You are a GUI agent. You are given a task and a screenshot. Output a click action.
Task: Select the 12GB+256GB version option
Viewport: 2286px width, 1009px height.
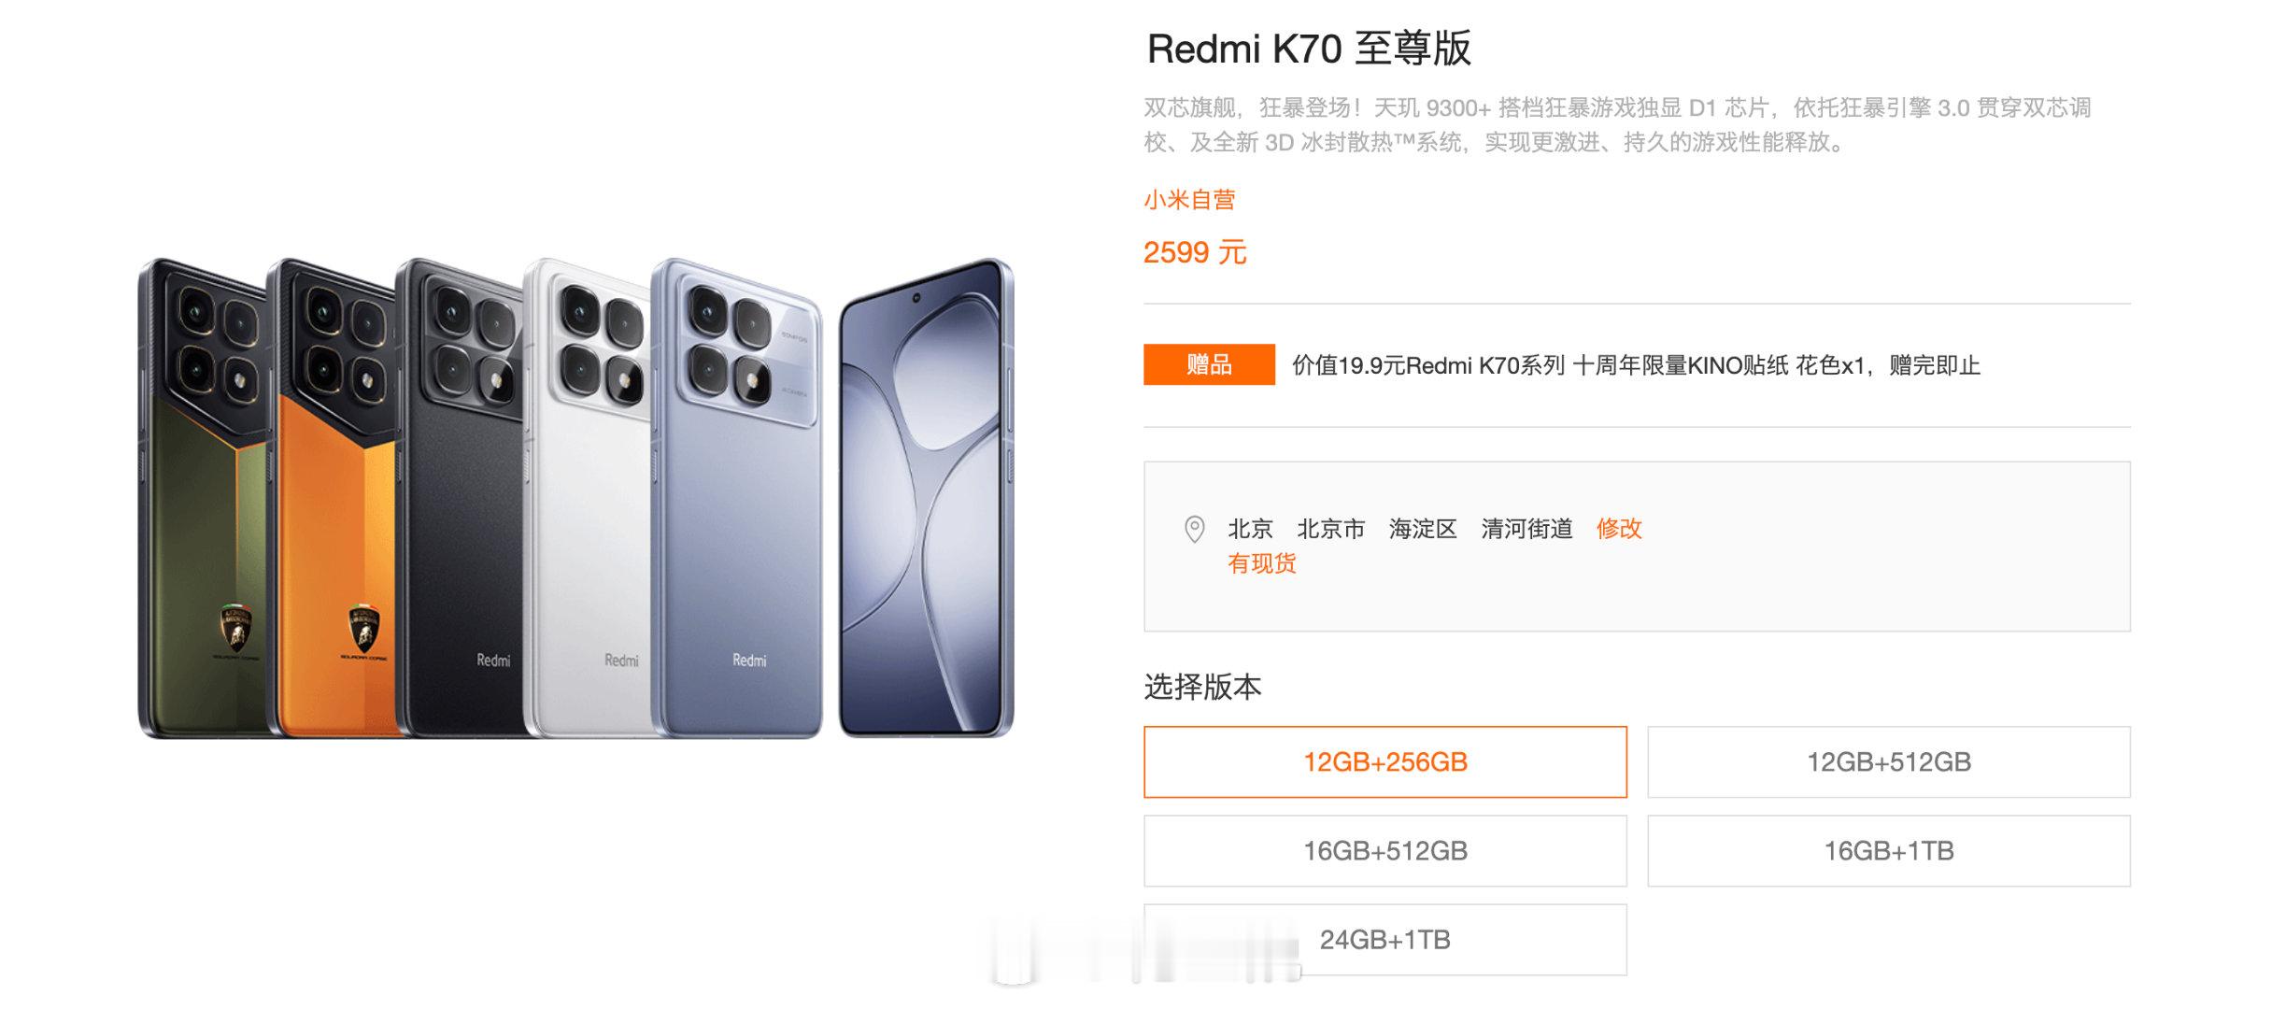coord(1384,761)
